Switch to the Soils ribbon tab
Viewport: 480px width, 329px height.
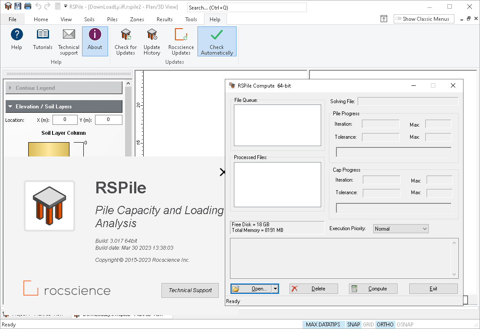tap(89, 19)
